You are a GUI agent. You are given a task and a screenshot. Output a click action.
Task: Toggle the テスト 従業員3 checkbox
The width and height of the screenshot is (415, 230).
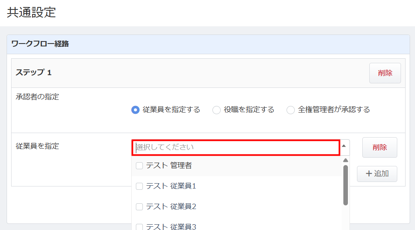(x=139, y=226)
